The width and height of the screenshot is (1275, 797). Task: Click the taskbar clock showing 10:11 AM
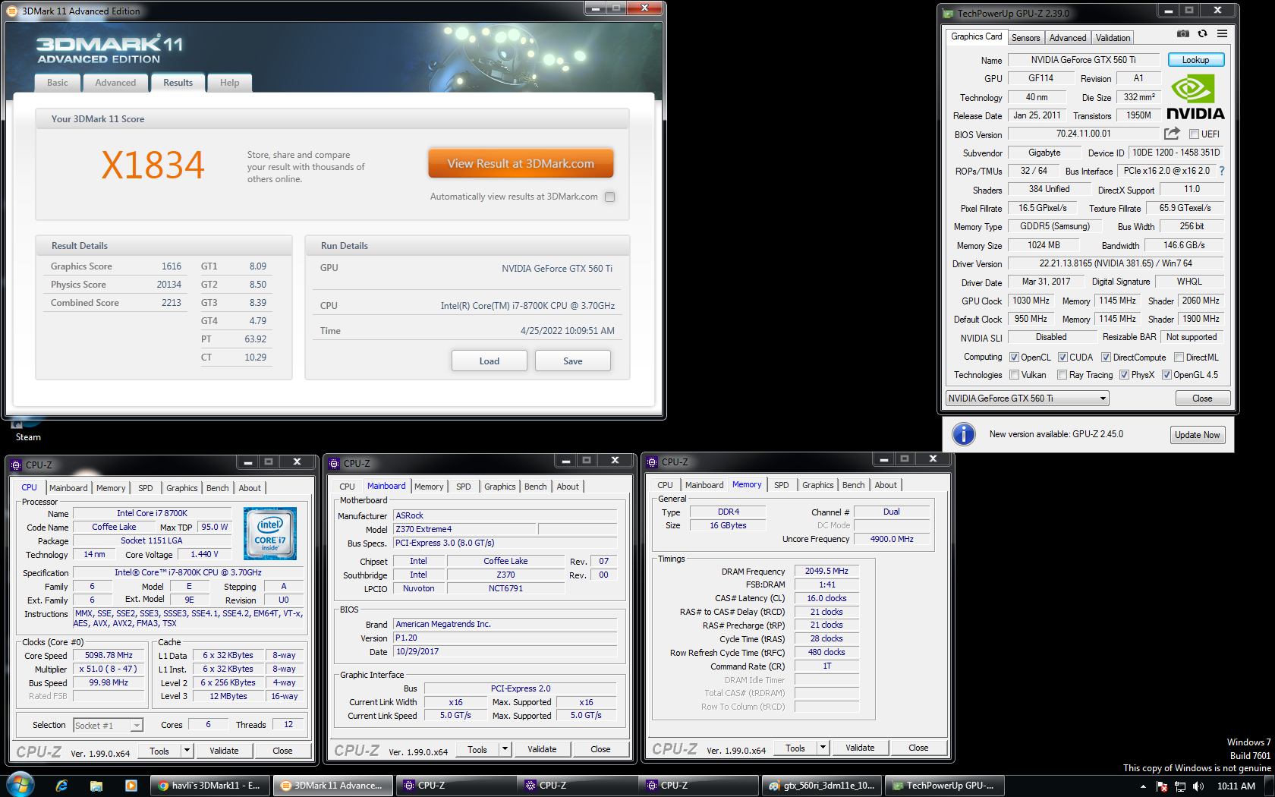pos(1236,786)
